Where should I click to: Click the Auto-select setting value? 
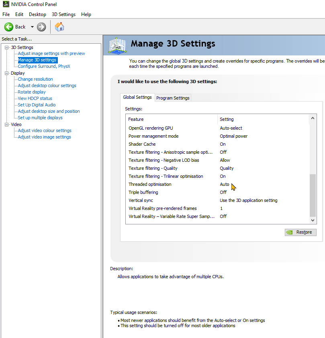point(231,128)
